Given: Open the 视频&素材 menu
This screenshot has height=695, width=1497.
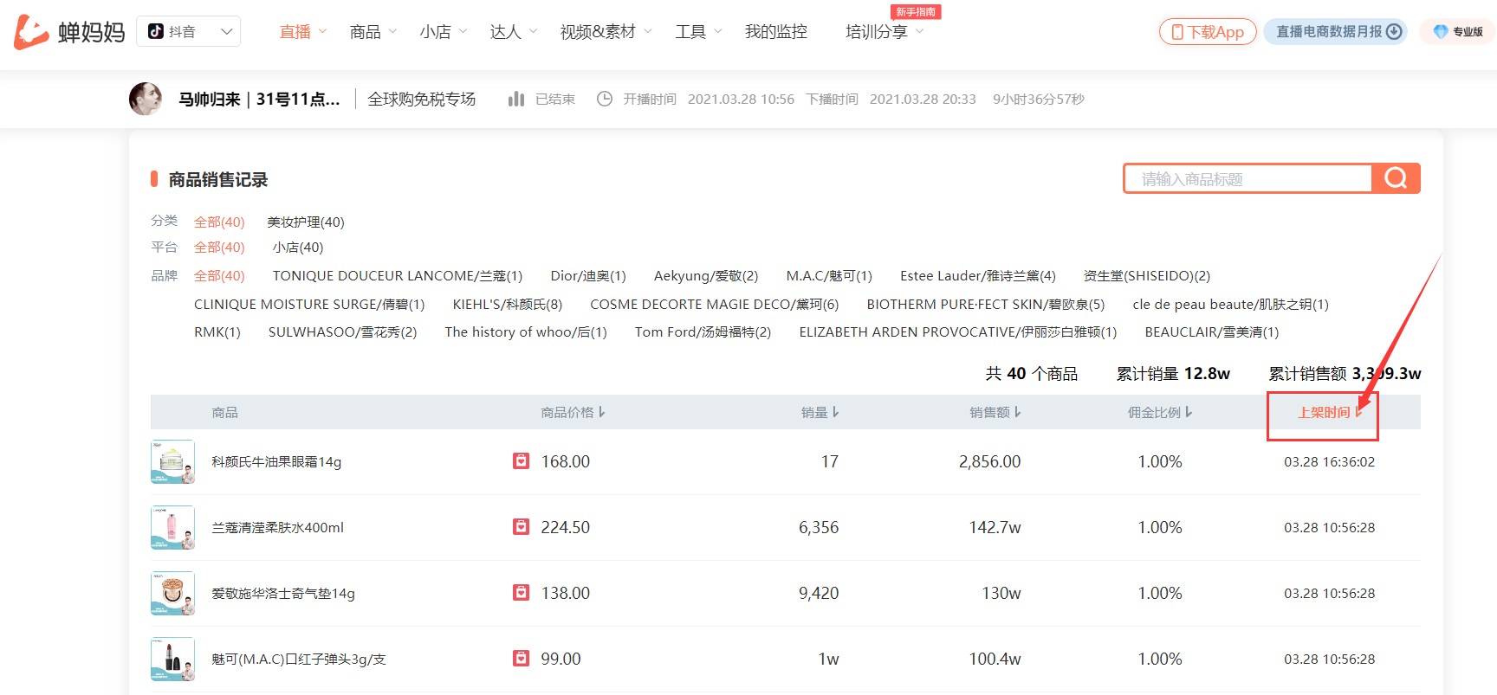Looking at the screenshot, I should click(x=606, y=32).
